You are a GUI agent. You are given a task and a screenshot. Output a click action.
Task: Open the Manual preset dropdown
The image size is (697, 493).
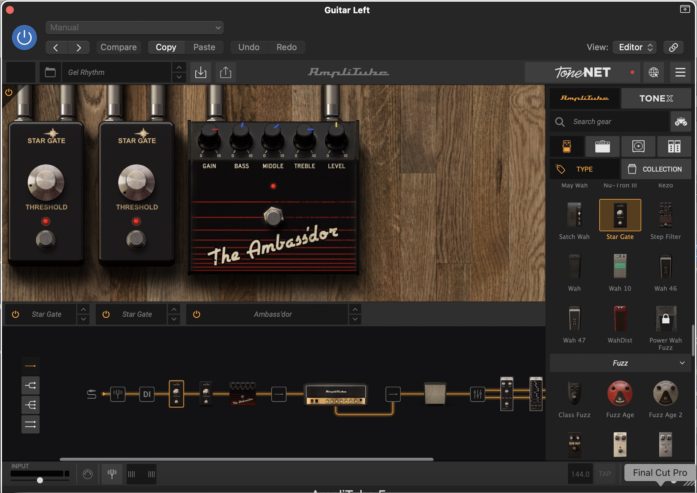pyautogui.click(x=135, y=28)
